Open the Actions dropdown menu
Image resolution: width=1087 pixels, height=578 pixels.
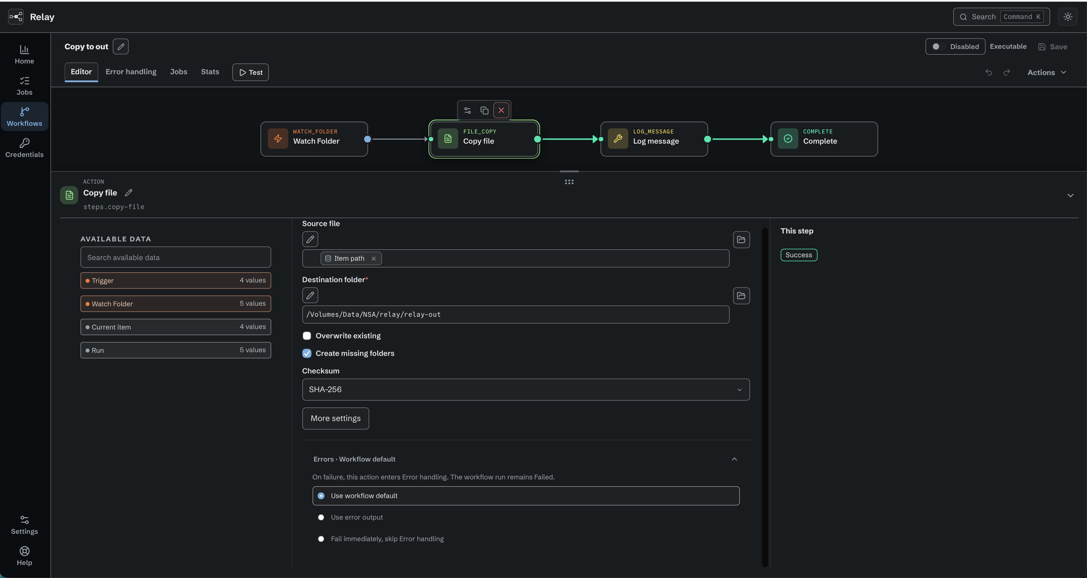(1046, 72)
